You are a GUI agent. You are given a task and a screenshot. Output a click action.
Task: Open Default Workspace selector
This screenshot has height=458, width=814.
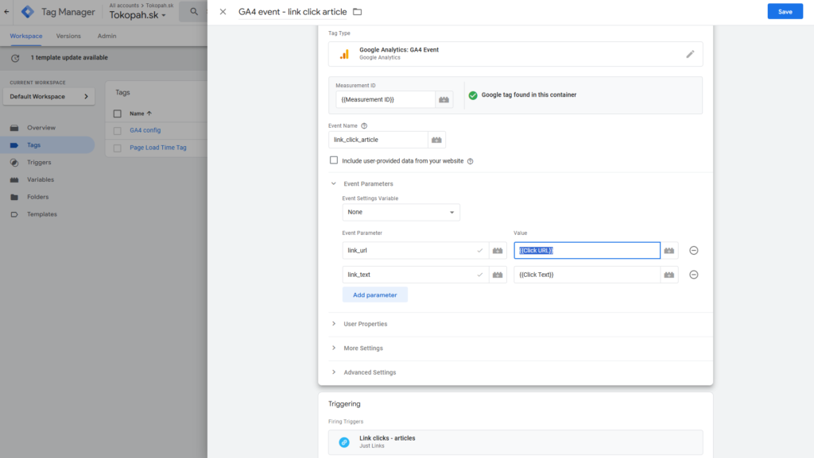48,96
